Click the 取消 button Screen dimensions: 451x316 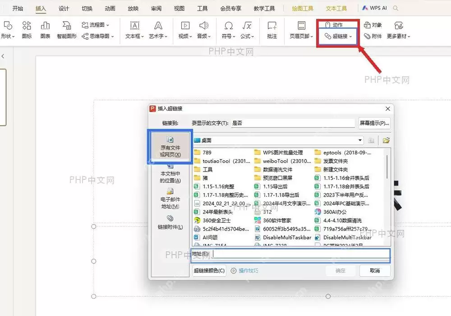click(375, 271)
